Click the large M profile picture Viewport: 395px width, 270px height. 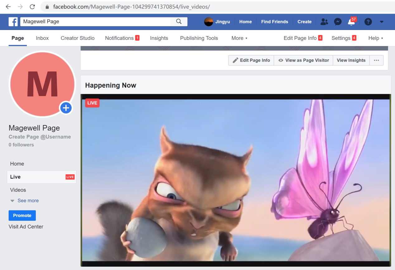(x=42, y=84)
